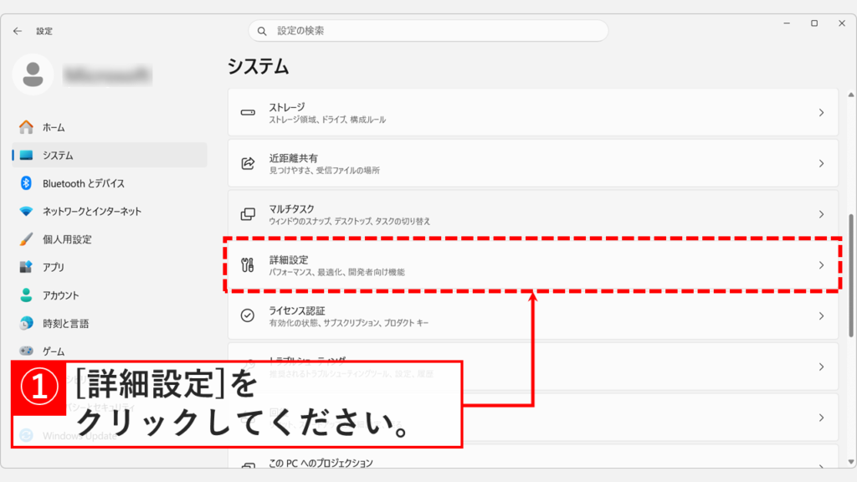Click the search magnifier icon
The width and height of the screenshot is (857, 482).
click(x=262, y=31)
